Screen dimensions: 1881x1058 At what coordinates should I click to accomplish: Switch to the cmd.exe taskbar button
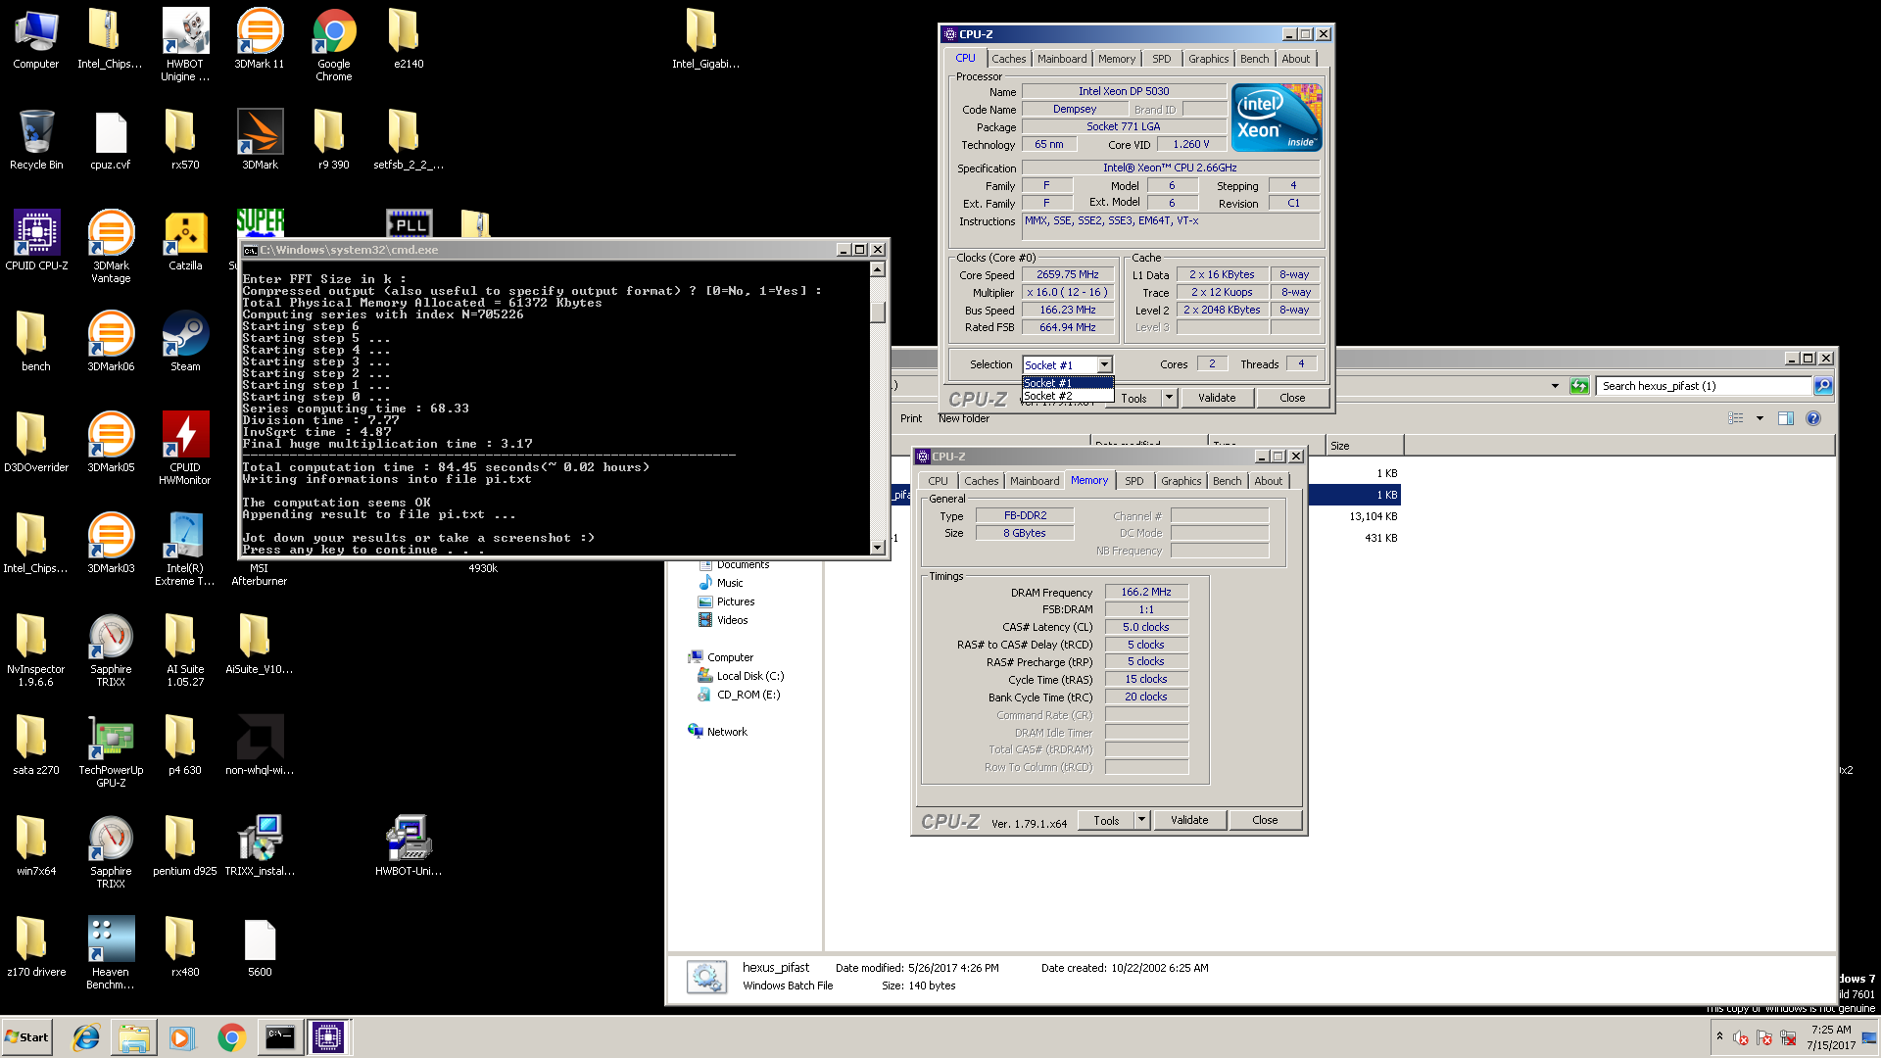point(279,1037)
